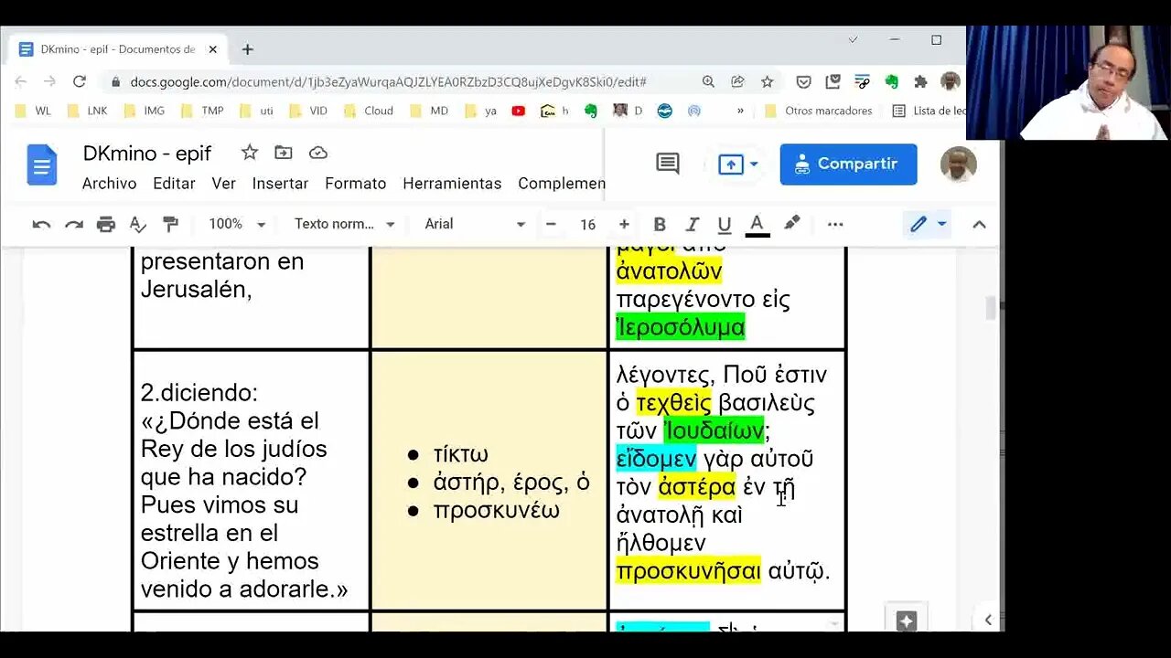Open the comment history icon
Image resolution: width=1171 pixels, height=658 pixels.
click(668, 164)
